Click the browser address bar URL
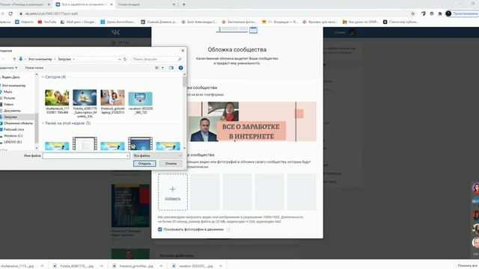The image size is (479, 269). click(x=52, y=13)
